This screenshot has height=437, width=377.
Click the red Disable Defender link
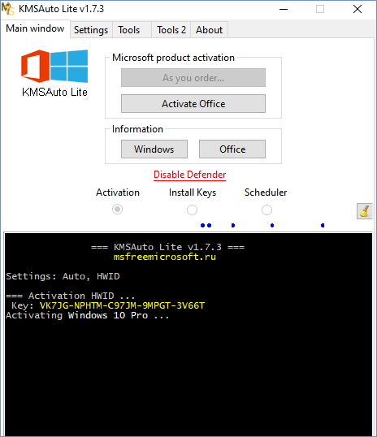189,175
